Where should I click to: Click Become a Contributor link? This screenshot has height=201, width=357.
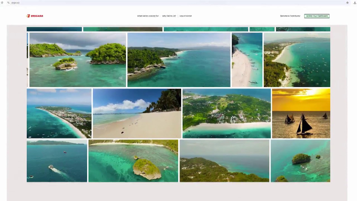290,16
